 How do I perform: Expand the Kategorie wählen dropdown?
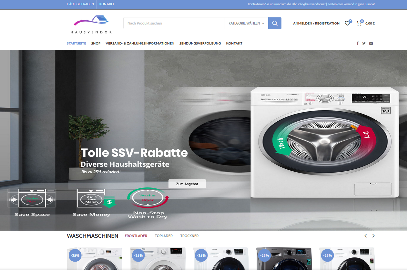(247, 23)
